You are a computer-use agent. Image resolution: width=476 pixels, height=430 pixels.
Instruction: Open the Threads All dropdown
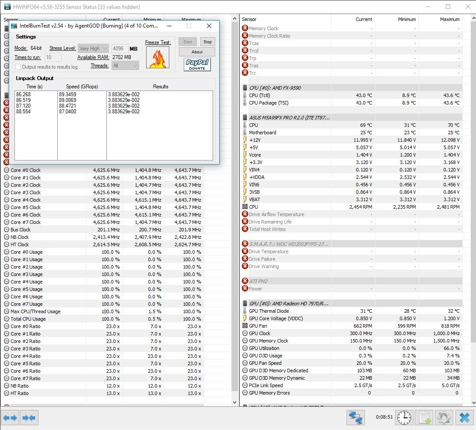pyautogui.click(x=125, y=66)
